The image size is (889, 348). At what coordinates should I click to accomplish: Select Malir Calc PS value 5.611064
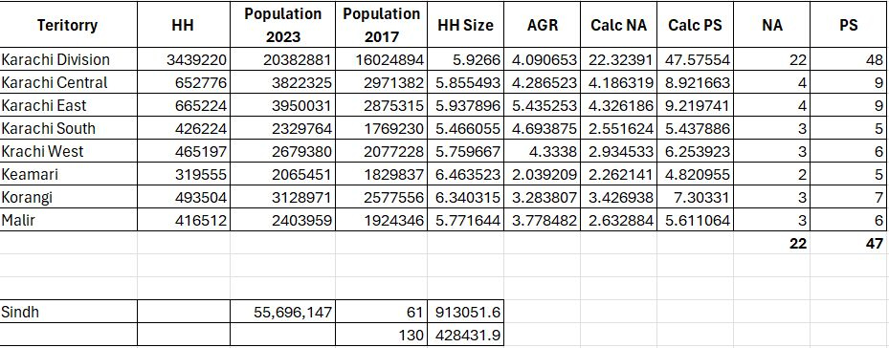[x=695, y=220]
